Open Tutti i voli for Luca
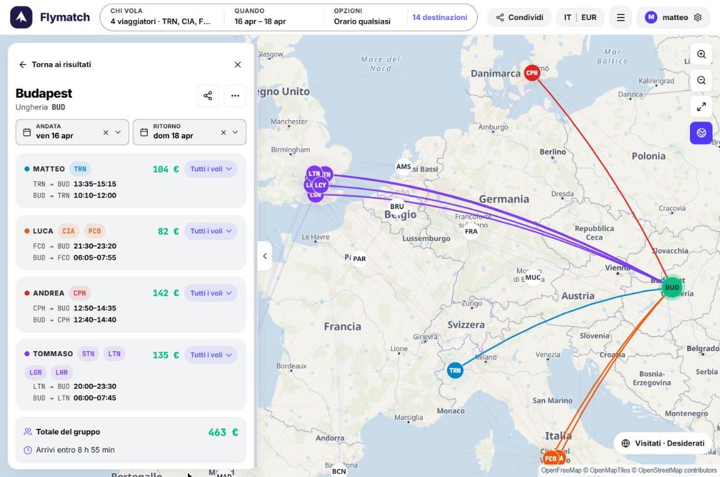 point(211,231)
